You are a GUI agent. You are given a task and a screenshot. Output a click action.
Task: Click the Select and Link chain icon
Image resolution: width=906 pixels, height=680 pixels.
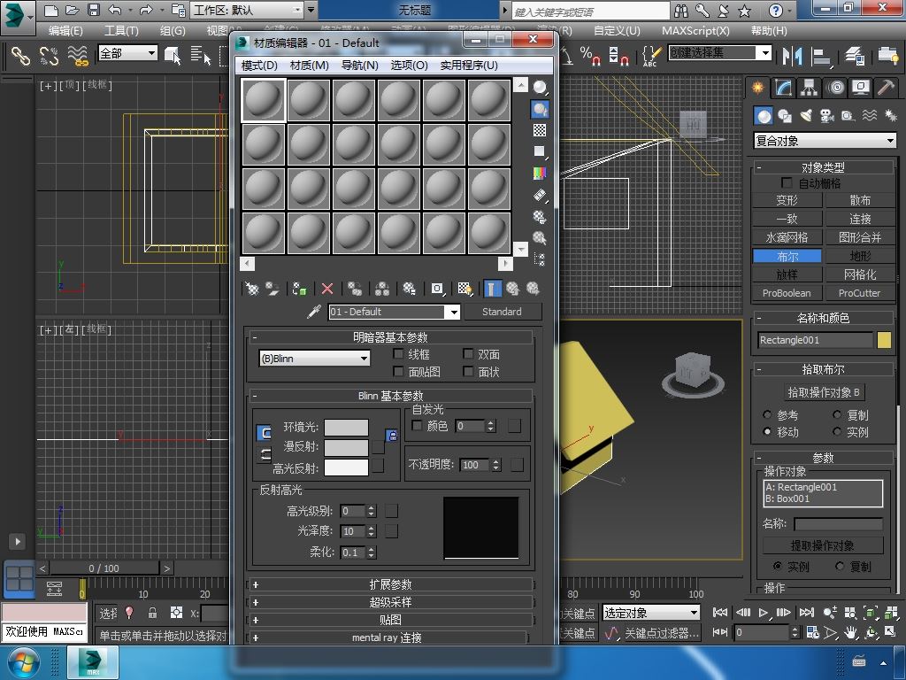[x=20, y=56]
